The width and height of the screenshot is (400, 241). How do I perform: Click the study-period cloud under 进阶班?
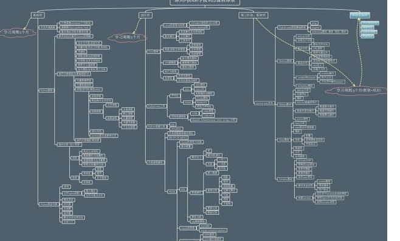coord(128,37)
